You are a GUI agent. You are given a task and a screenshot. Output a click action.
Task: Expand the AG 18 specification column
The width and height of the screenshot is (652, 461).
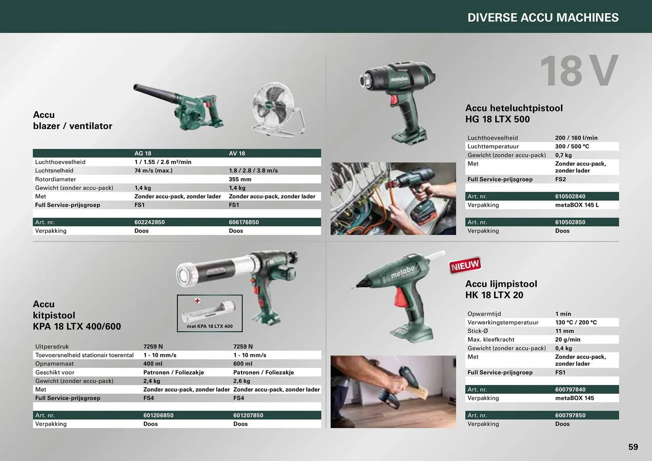[143, 153]
